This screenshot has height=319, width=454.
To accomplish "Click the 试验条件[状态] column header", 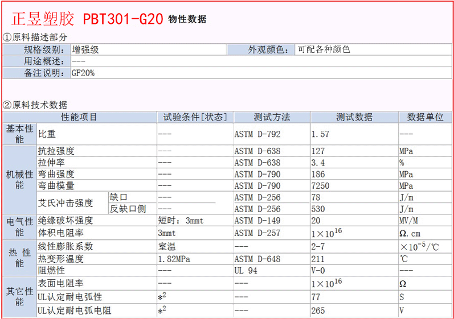I will (x=195, y=117).
